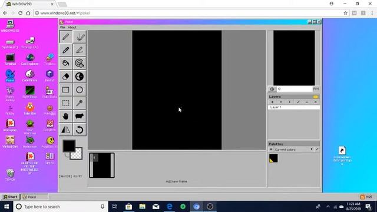Open the Cat Explorer desktop icon

coord(30,59)
